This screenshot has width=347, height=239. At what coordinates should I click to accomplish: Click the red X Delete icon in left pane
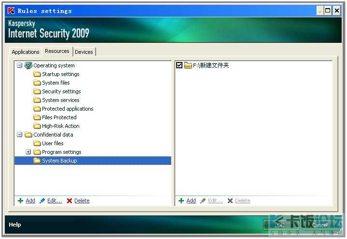[69, 201]
